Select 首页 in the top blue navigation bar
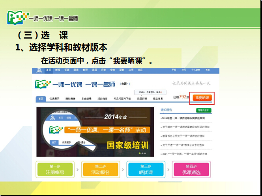262x196 pixels. point(49,70)
